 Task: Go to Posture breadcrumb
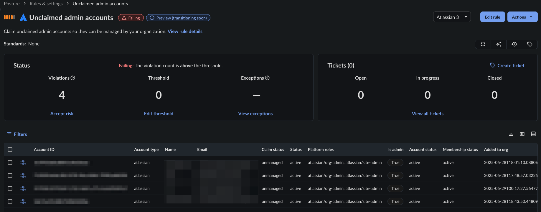(x=12, y=4)
